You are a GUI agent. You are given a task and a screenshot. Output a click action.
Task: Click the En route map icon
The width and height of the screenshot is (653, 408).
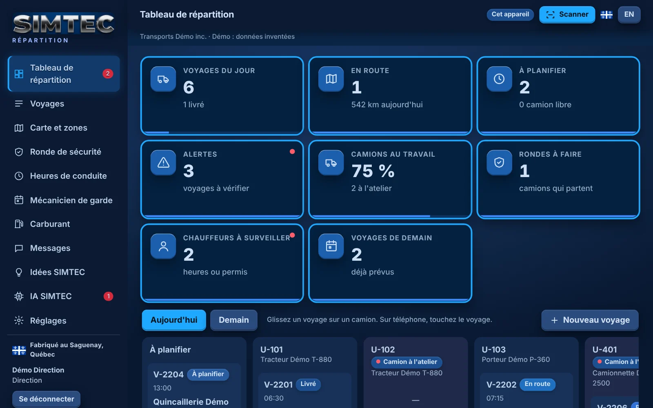[x=331, y=79]
